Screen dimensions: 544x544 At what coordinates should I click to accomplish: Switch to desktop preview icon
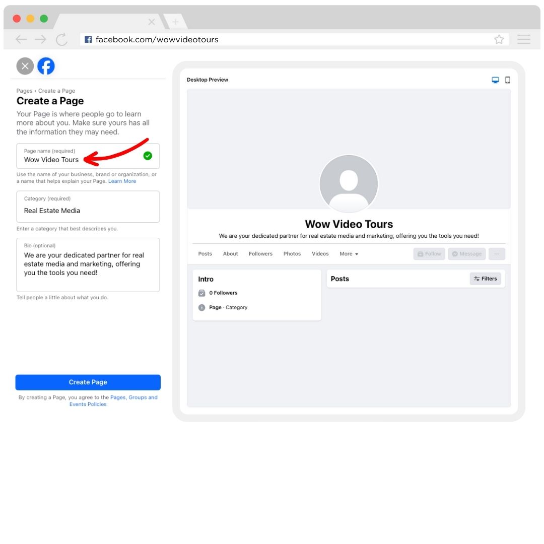[x=496, y=80]
